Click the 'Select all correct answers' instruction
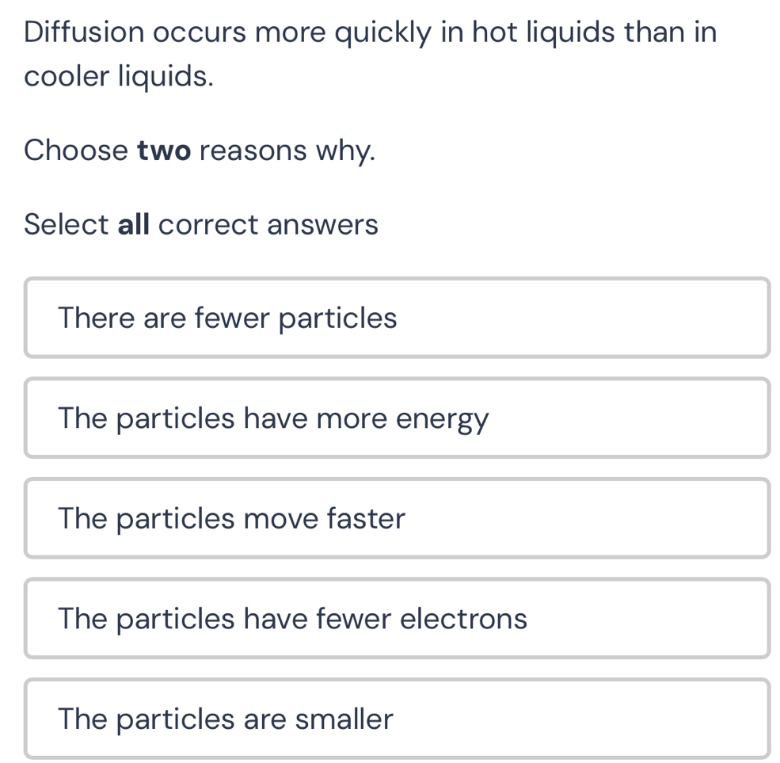 (x=201, y=224)
